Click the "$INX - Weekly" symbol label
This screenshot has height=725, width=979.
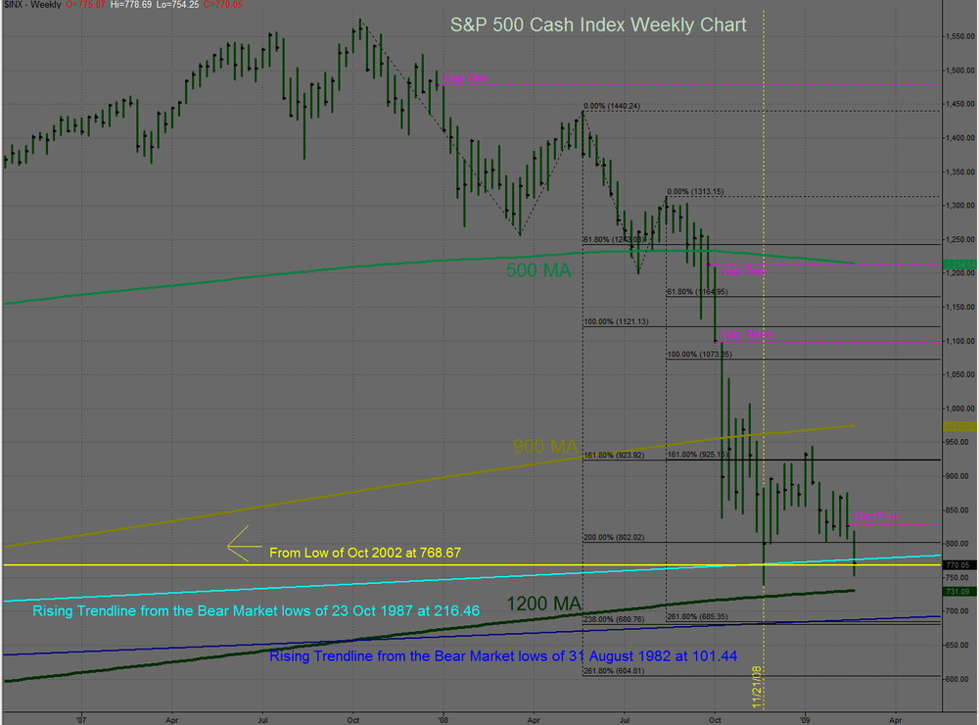coord(32,4)
